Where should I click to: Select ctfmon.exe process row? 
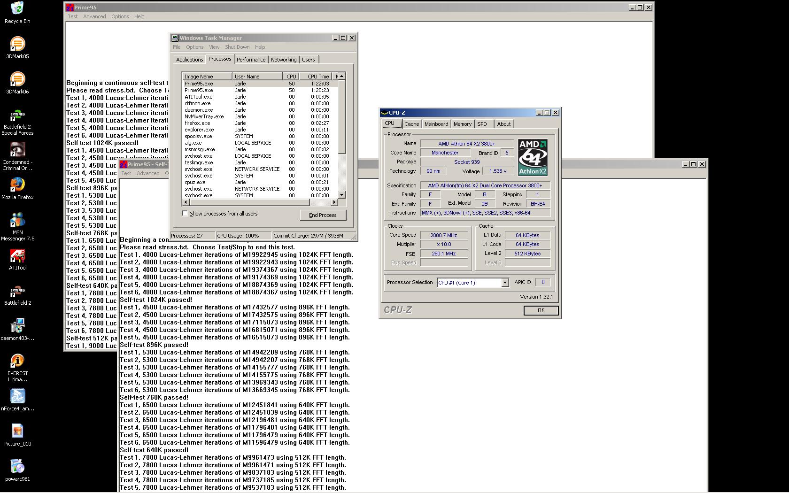(260, 103)
